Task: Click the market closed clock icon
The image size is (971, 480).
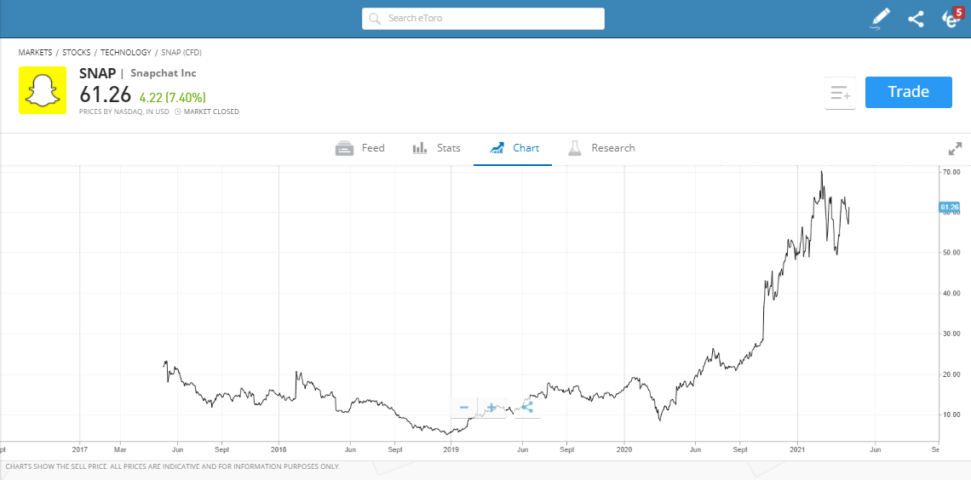Action: (x=178, y=112)
